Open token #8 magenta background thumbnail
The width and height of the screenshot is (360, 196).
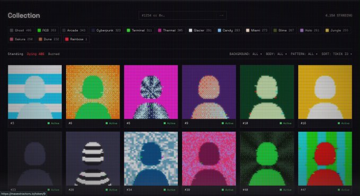(151, 92)
